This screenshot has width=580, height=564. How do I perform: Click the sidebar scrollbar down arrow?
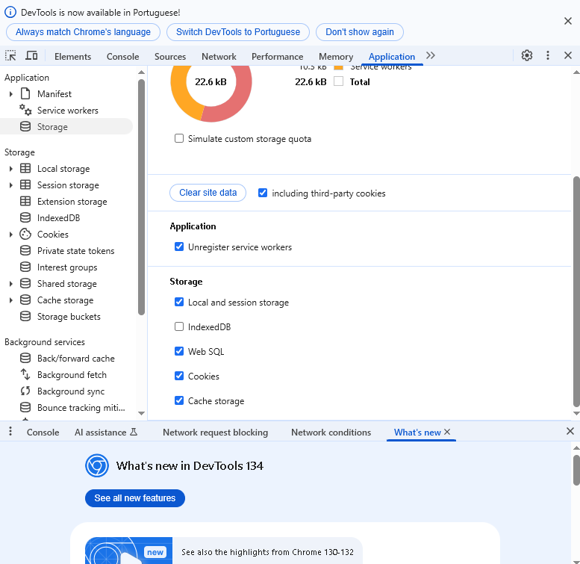pyautogui.click(x=141, y=413)
